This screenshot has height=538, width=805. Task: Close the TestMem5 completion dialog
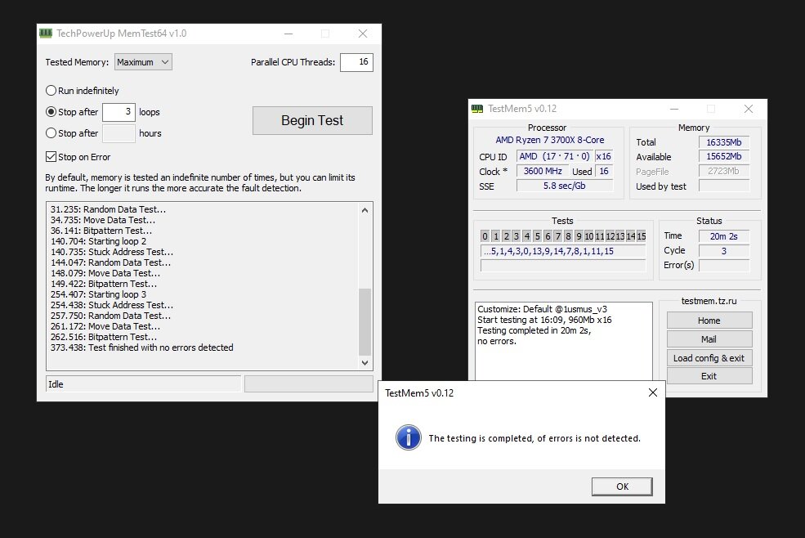coord(652,392)
